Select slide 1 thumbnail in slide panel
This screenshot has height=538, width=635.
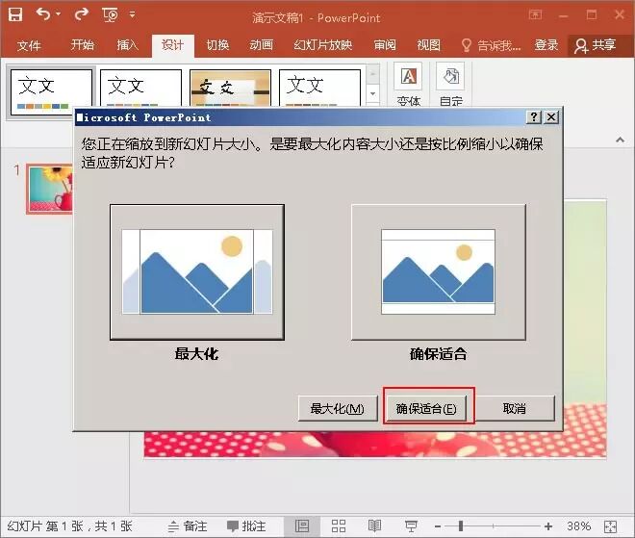pyautogui.click(x=50, y=189)
